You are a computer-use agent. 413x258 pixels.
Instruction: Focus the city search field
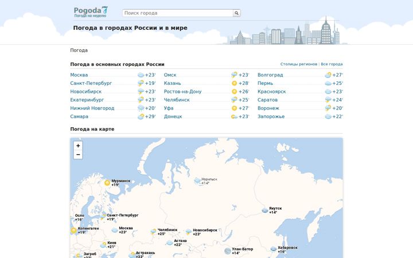click(178, 13)
